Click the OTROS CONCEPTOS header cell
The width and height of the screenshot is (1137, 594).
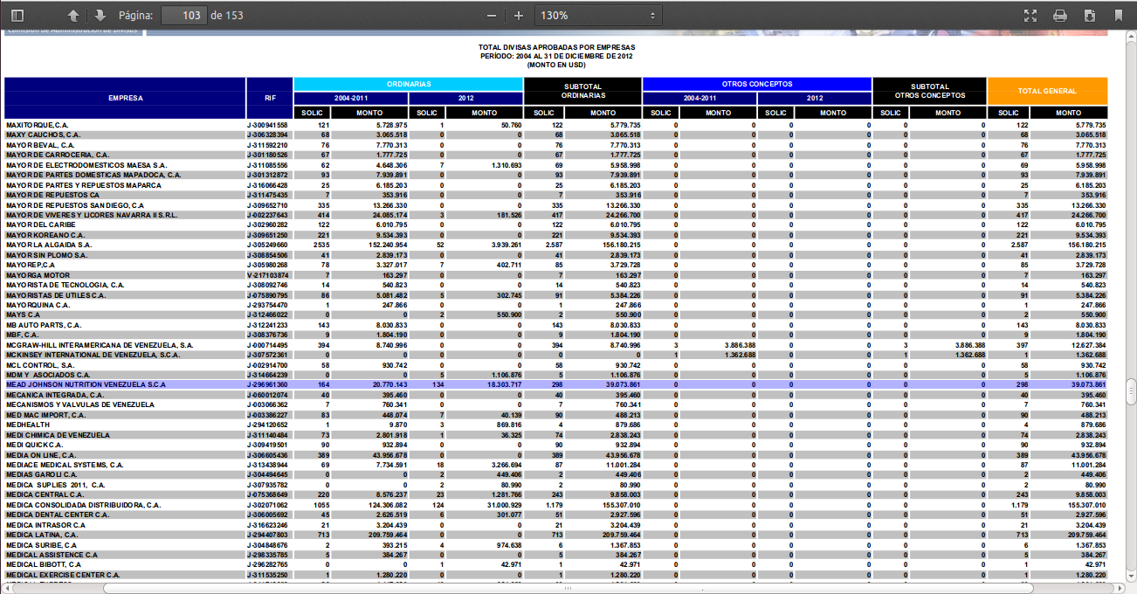coord(757,84)
